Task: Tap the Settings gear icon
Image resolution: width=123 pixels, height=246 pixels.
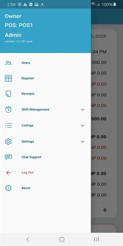Action: pyautogui.click(x=8, y=141)
